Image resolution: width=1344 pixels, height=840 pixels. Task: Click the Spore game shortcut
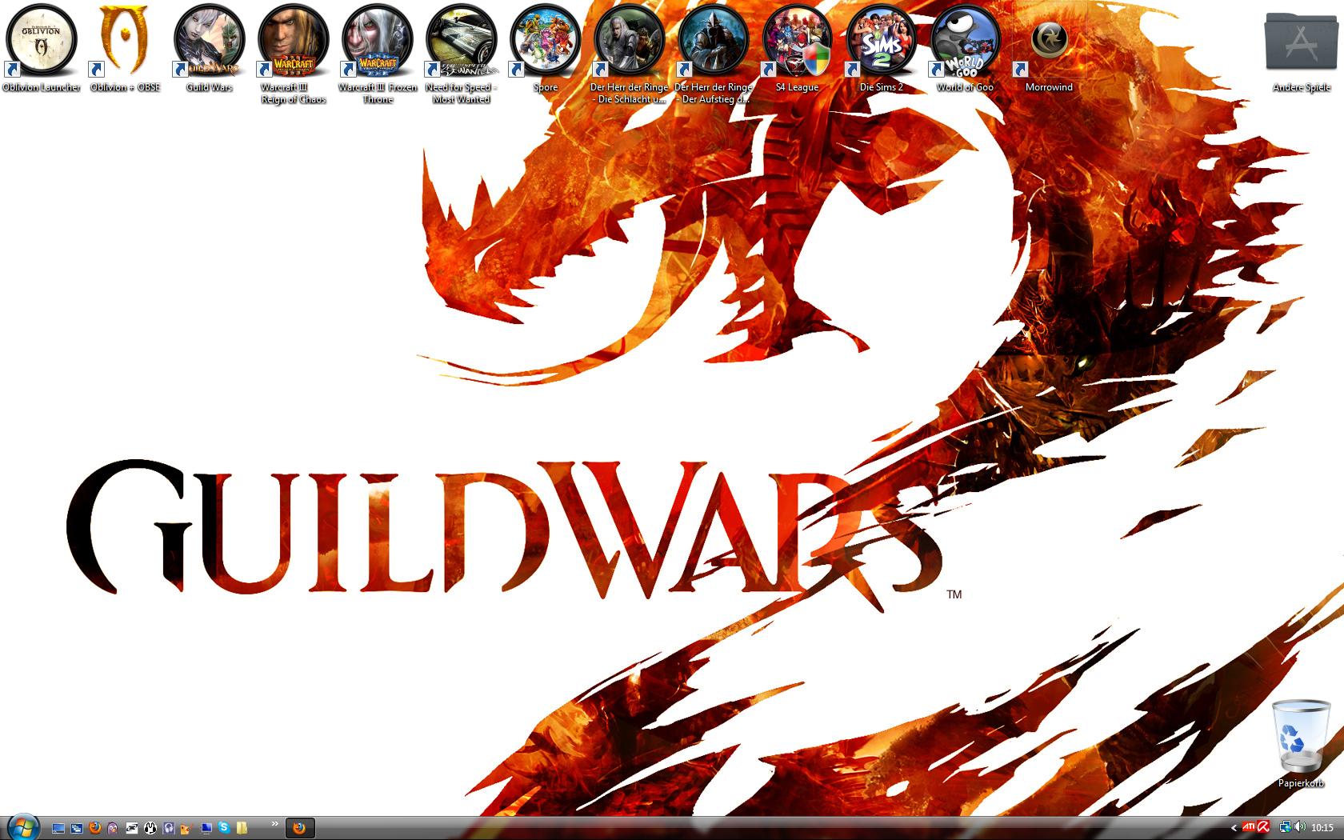(546, 40)
